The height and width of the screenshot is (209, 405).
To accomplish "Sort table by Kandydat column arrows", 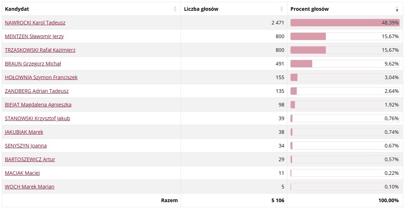I will (x=175, y=9).
